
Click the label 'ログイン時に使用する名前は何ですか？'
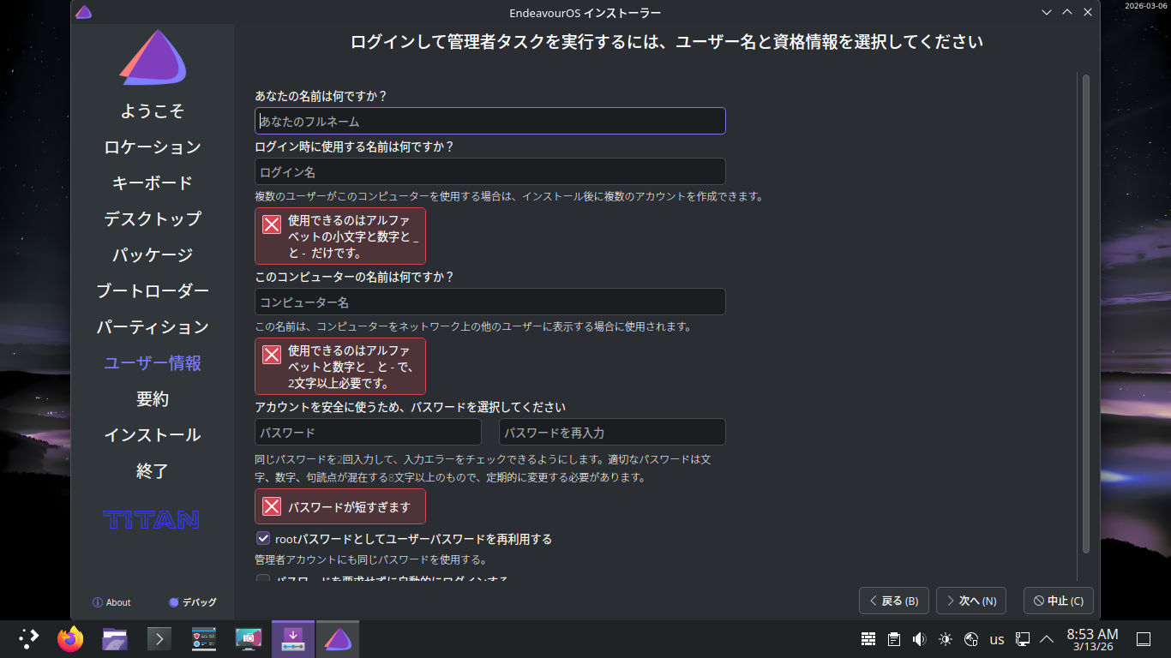click(x=355, y=147)
